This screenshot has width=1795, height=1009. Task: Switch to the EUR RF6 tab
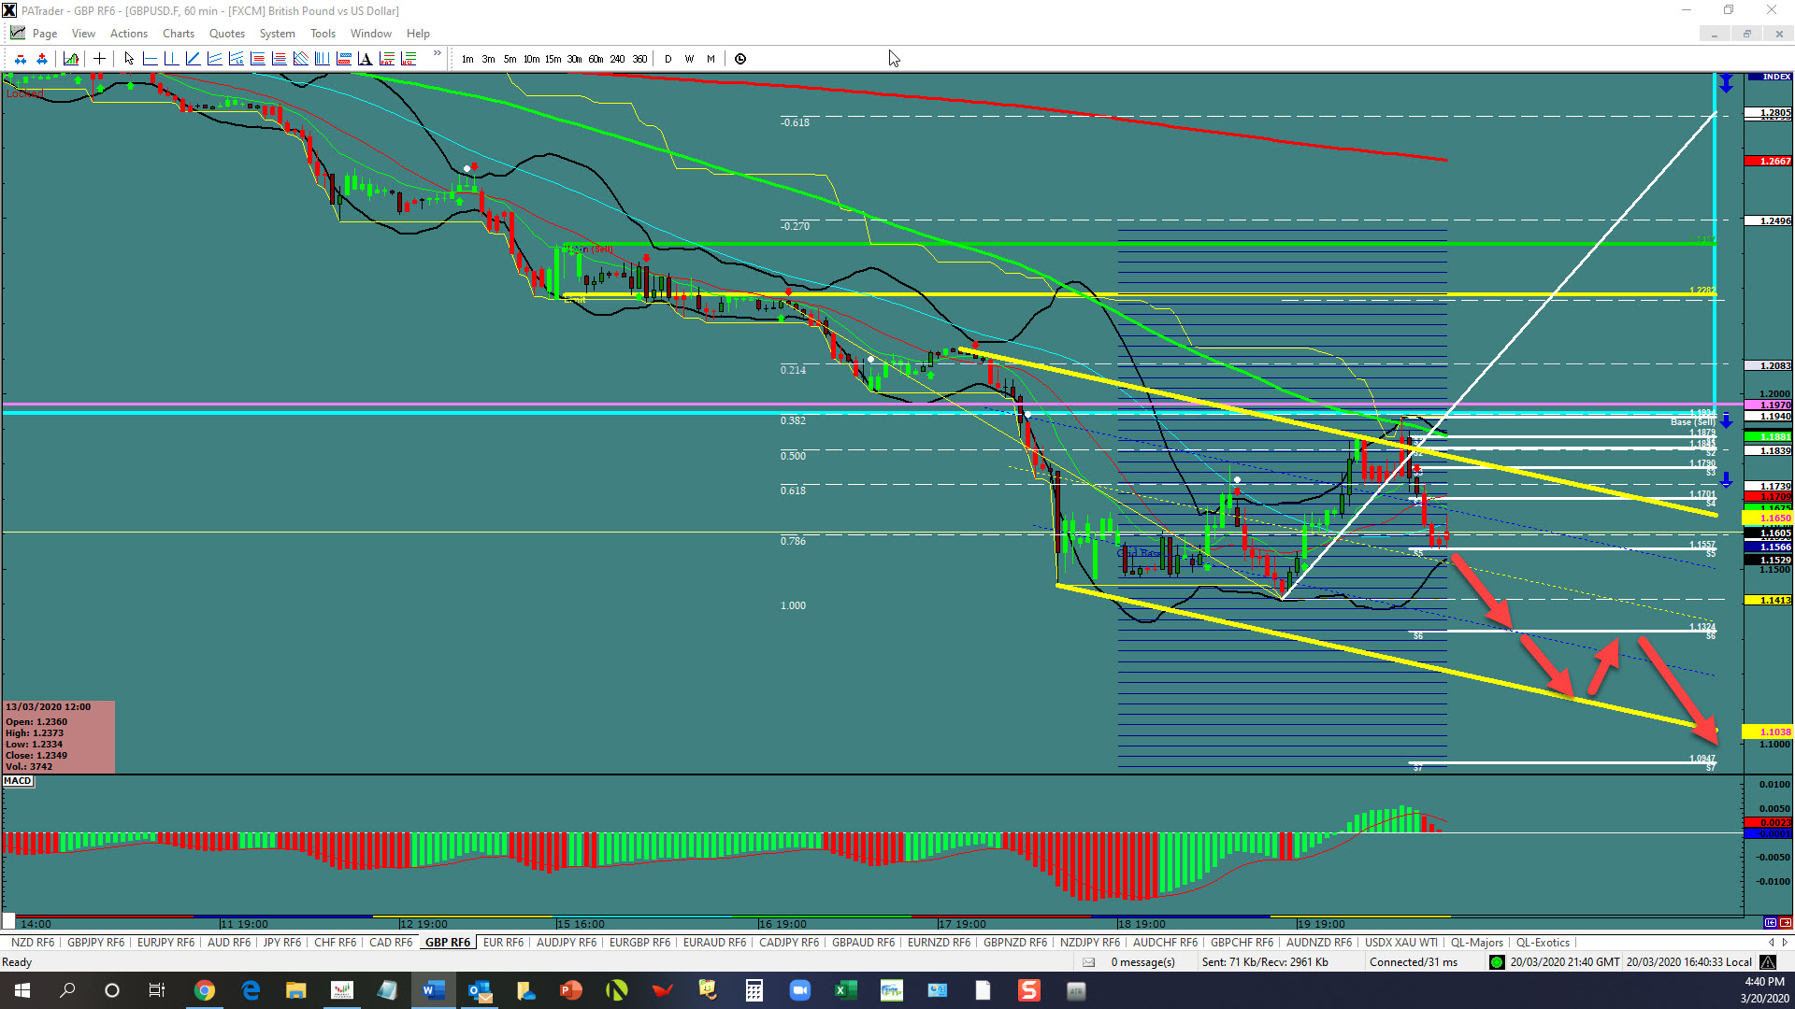point(503,943)
